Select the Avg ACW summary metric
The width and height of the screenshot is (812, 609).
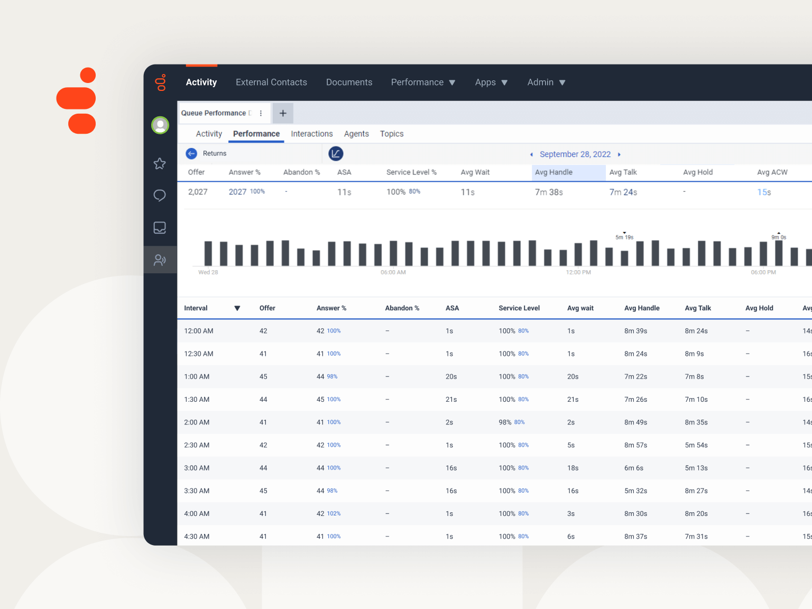[772, 172]
